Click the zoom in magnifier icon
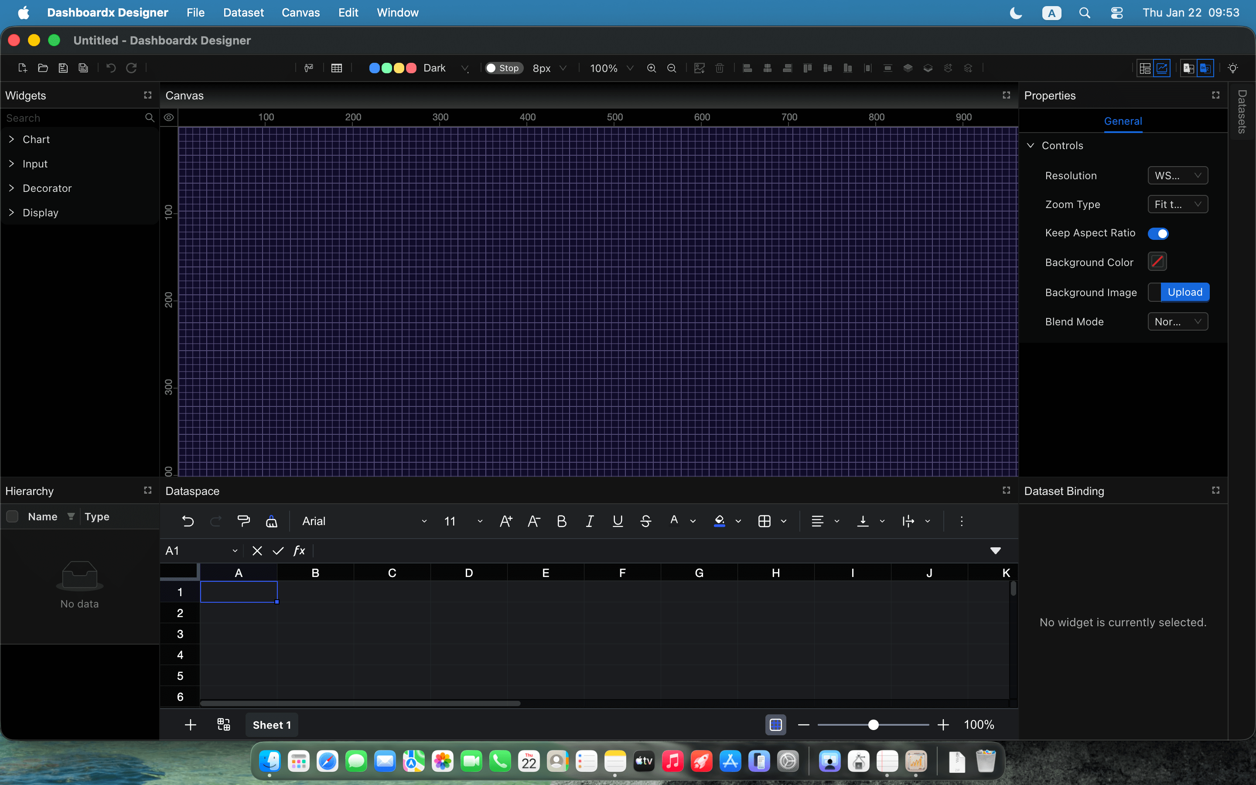Screen dimensions: 1256x785 point(652,68)
